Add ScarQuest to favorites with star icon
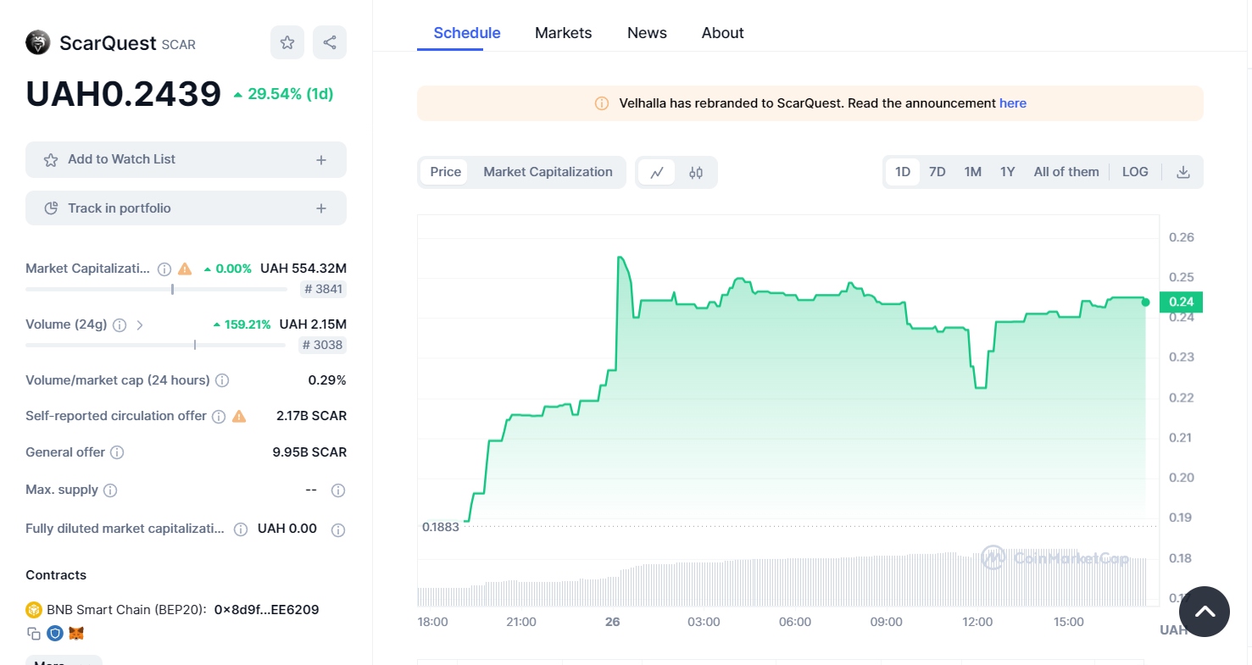The width and height of the screenshot is (1252, 665). pos(287,42)
